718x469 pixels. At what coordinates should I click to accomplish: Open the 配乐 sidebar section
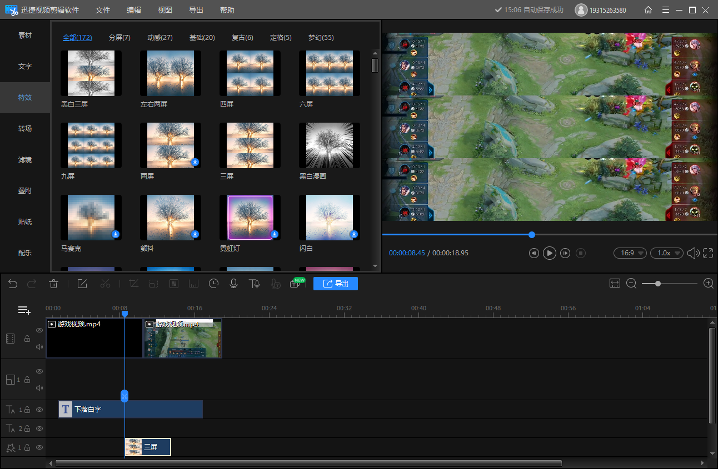pos(25,253)
